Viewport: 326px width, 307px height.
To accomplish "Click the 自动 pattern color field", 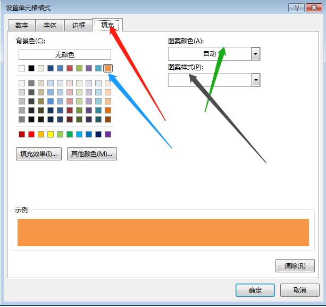I will tap(214, 54).
